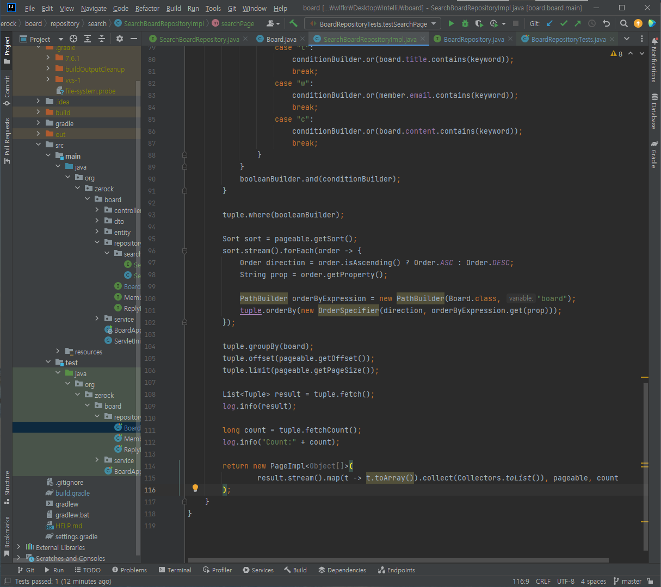Collapse the main folder in tree

pos(48,155)
